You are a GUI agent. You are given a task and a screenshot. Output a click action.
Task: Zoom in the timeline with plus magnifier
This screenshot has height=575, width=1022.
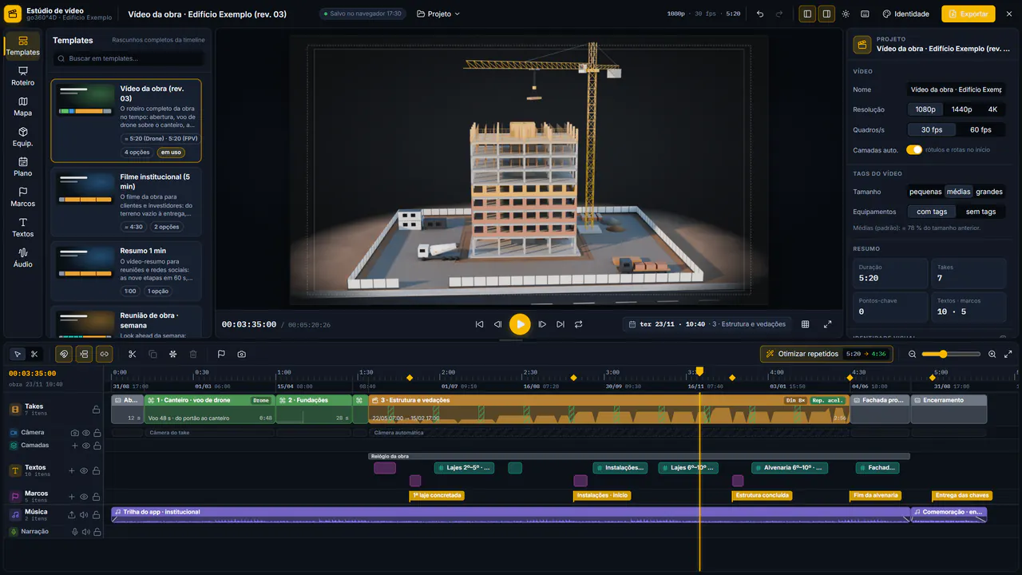[x=992, y=354]
